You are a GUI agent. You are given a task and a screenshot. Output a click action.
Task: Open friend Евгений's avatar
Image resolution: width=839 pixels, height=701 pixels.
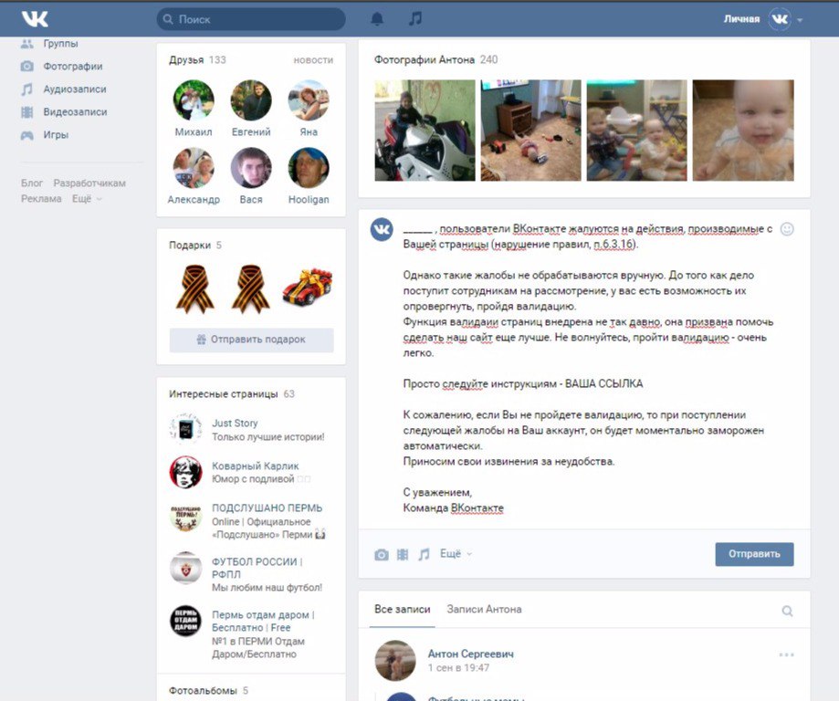251,100
